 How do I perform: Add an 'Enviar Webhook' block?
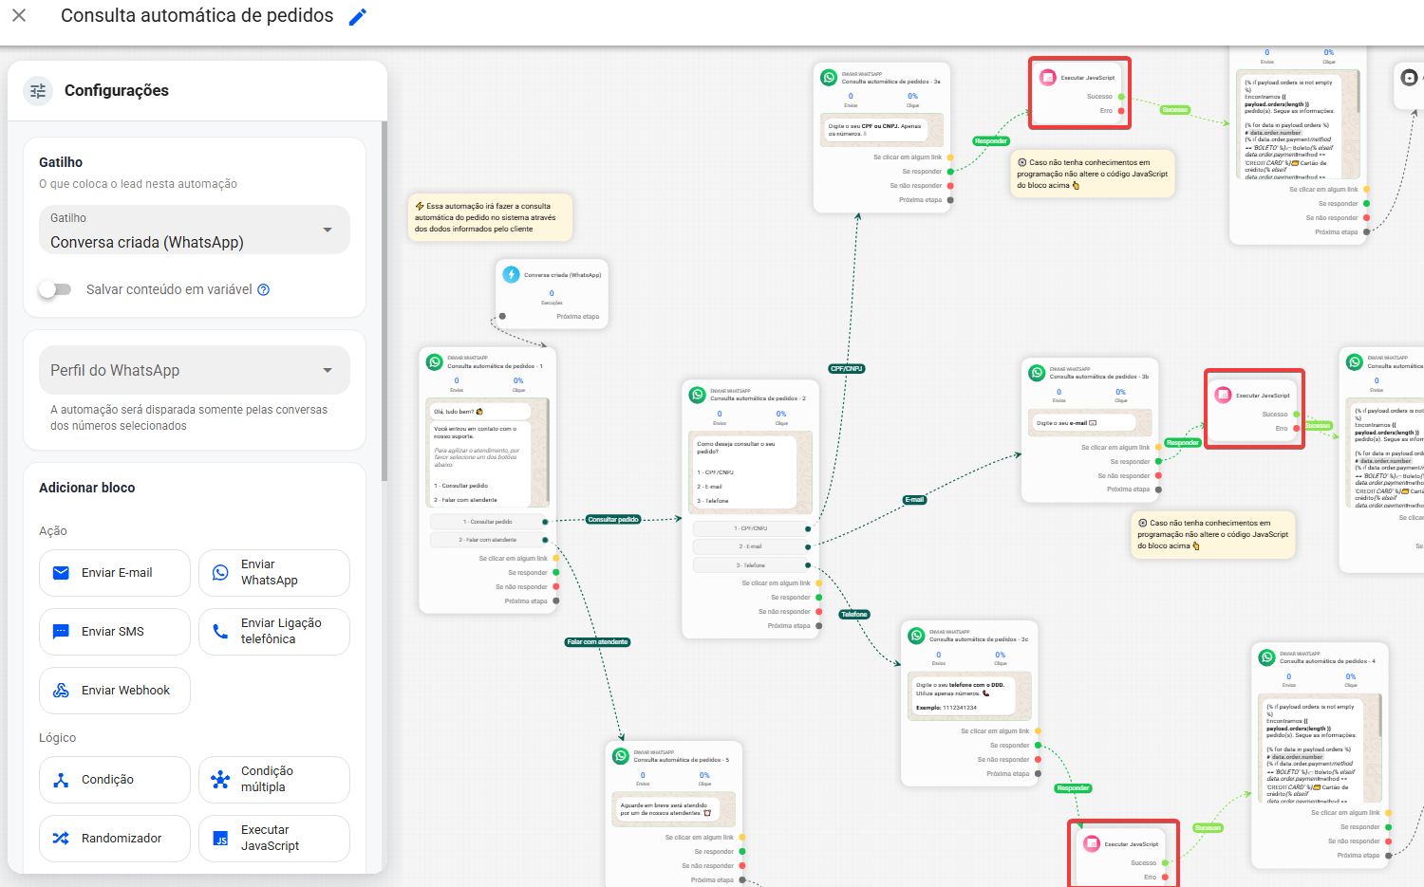(115, 691)
